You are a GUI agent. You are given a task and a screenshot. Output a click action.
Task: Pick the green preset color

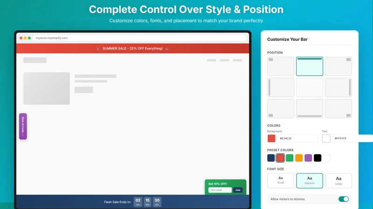[290, 158]
